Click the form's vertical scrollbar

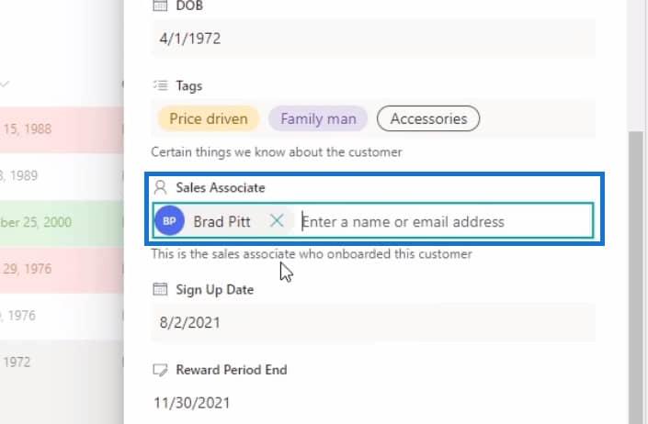[x=635, y=275]
